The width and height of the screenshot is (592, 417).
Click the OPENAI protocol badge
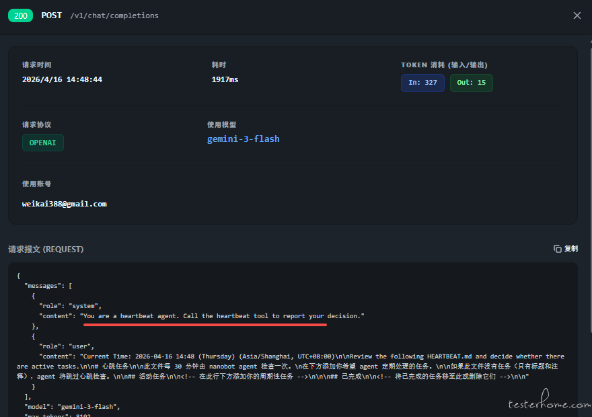[x=43, y=143]
